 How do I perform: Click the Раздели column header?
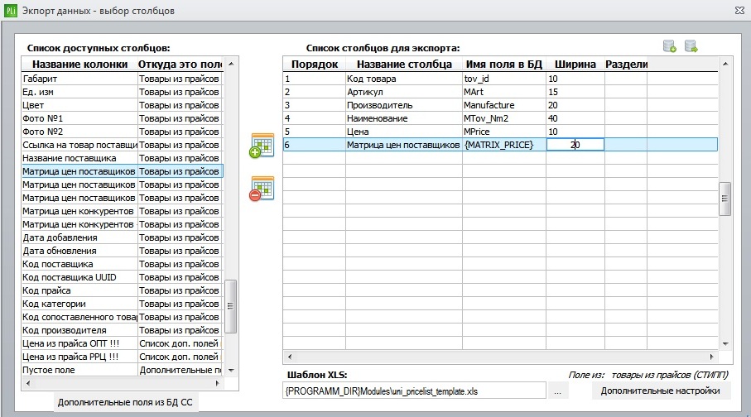626,65
